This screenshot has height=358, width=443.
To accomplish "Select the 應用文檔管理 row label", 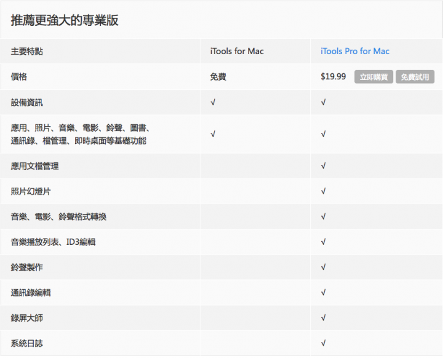I will point(34,166).
